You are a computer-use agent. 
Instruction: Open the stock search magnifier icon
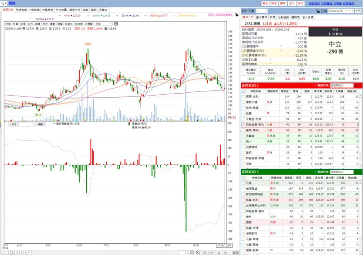[x=2, y=3]
